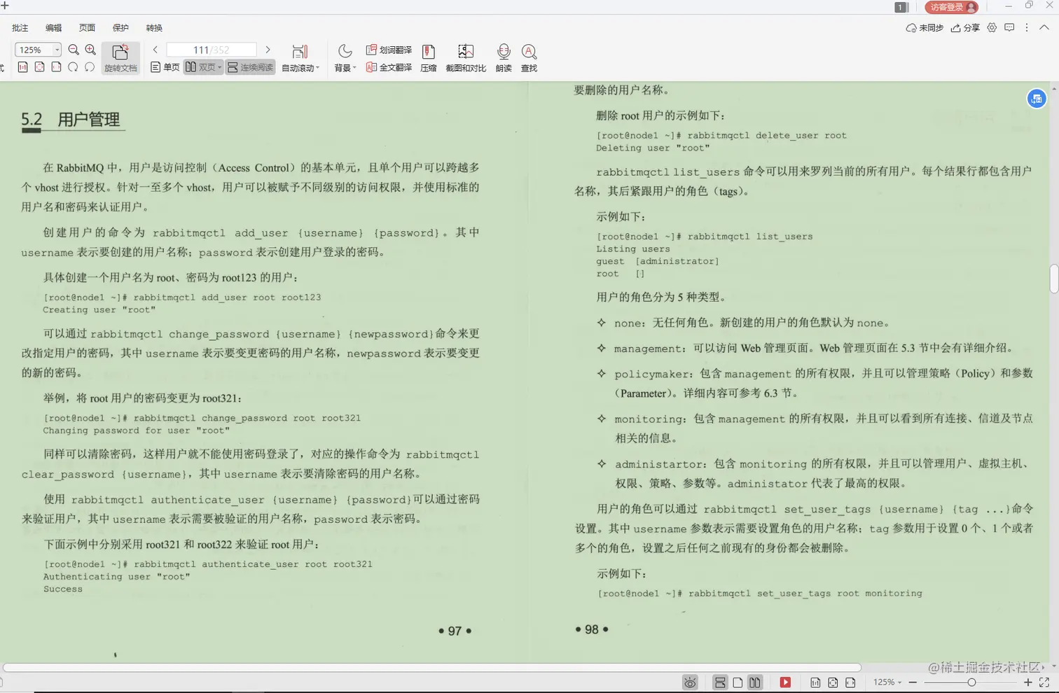Open the 转换 menu tab
Screen dimensions: 1059x693
[154, 28]
